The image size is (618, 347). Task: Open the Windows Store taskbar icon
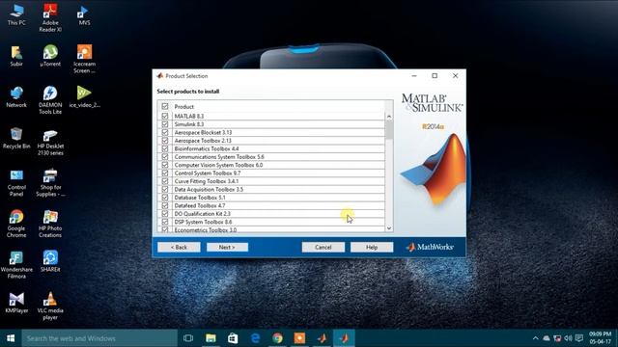pos(233,338)
